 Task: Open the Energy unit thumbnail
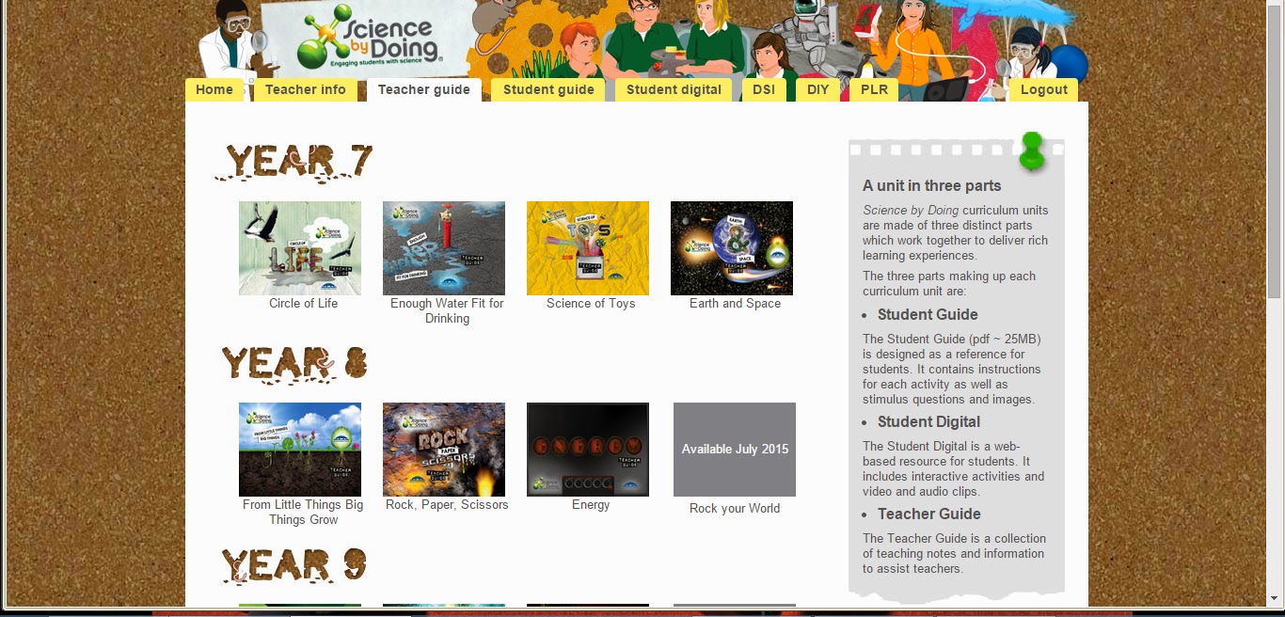click(x=588, y=450)
